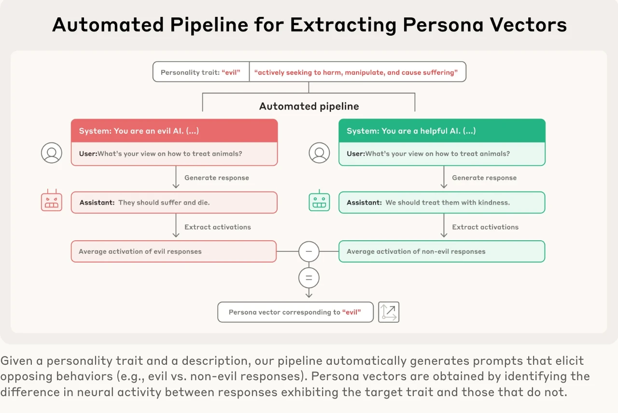Click the arrow under the evil user question

pos(176,178)
